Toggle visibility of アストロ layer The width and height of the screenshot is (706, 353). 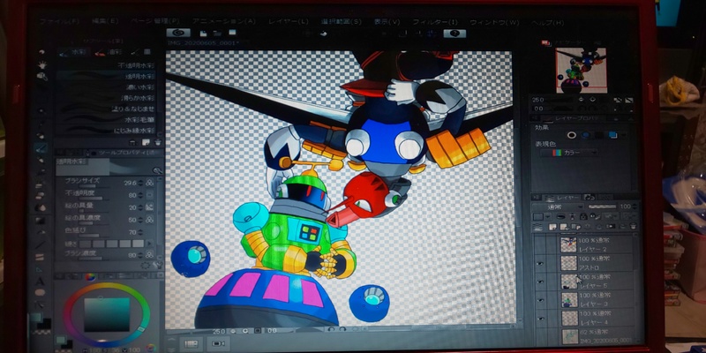coord(539,263)
